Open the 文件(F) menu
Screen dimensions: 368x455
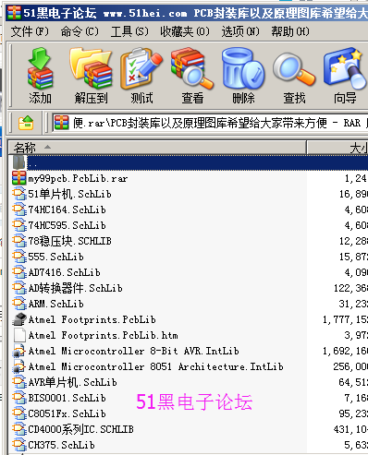30,31
